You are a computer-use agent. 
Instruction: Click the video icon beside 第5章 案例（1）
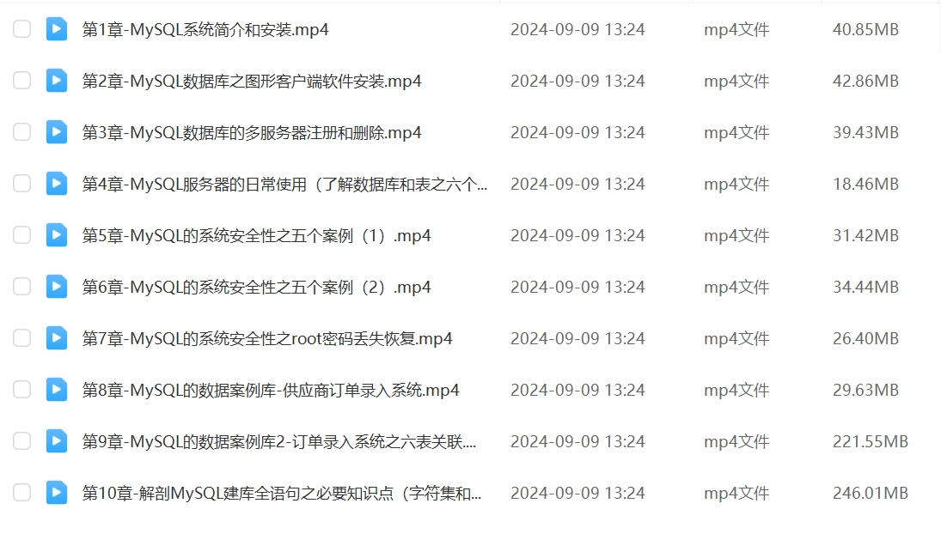[57, 235]
